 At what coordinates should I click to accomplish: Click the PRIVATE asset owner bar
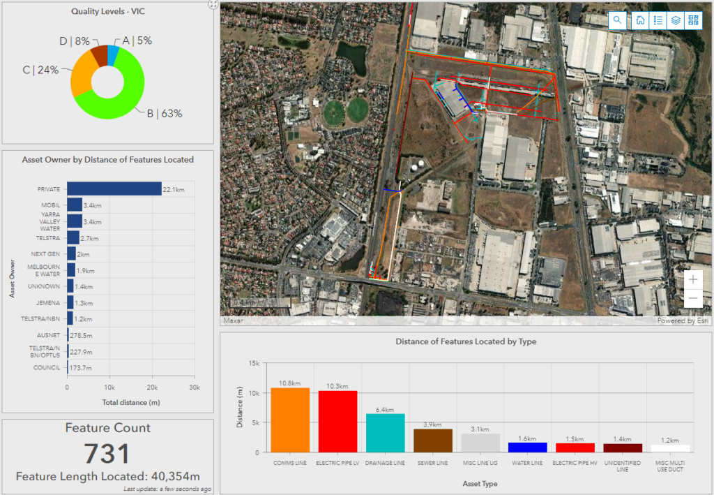click(114, 189)
